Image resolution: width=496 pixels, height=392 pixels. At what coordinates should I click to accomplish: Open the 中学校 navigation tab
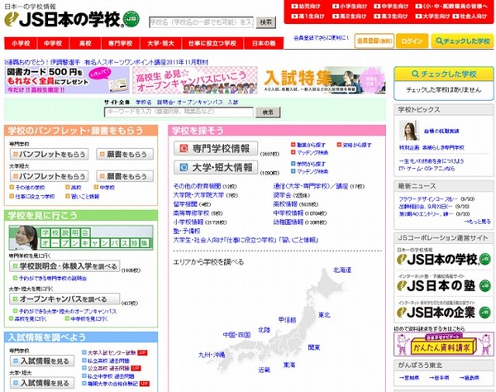[53, 43]
